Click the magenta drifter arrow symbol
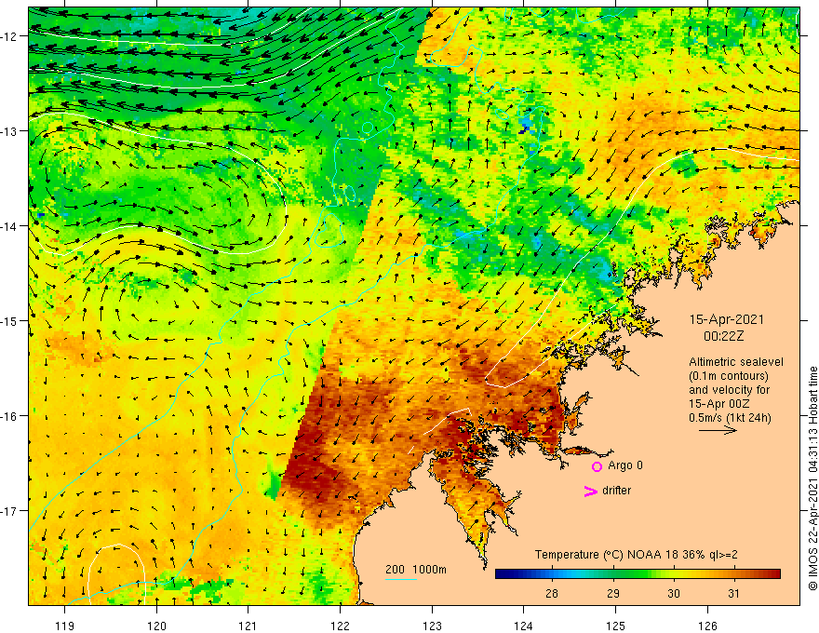Viewport: 819px width, 633px height. 591,491
